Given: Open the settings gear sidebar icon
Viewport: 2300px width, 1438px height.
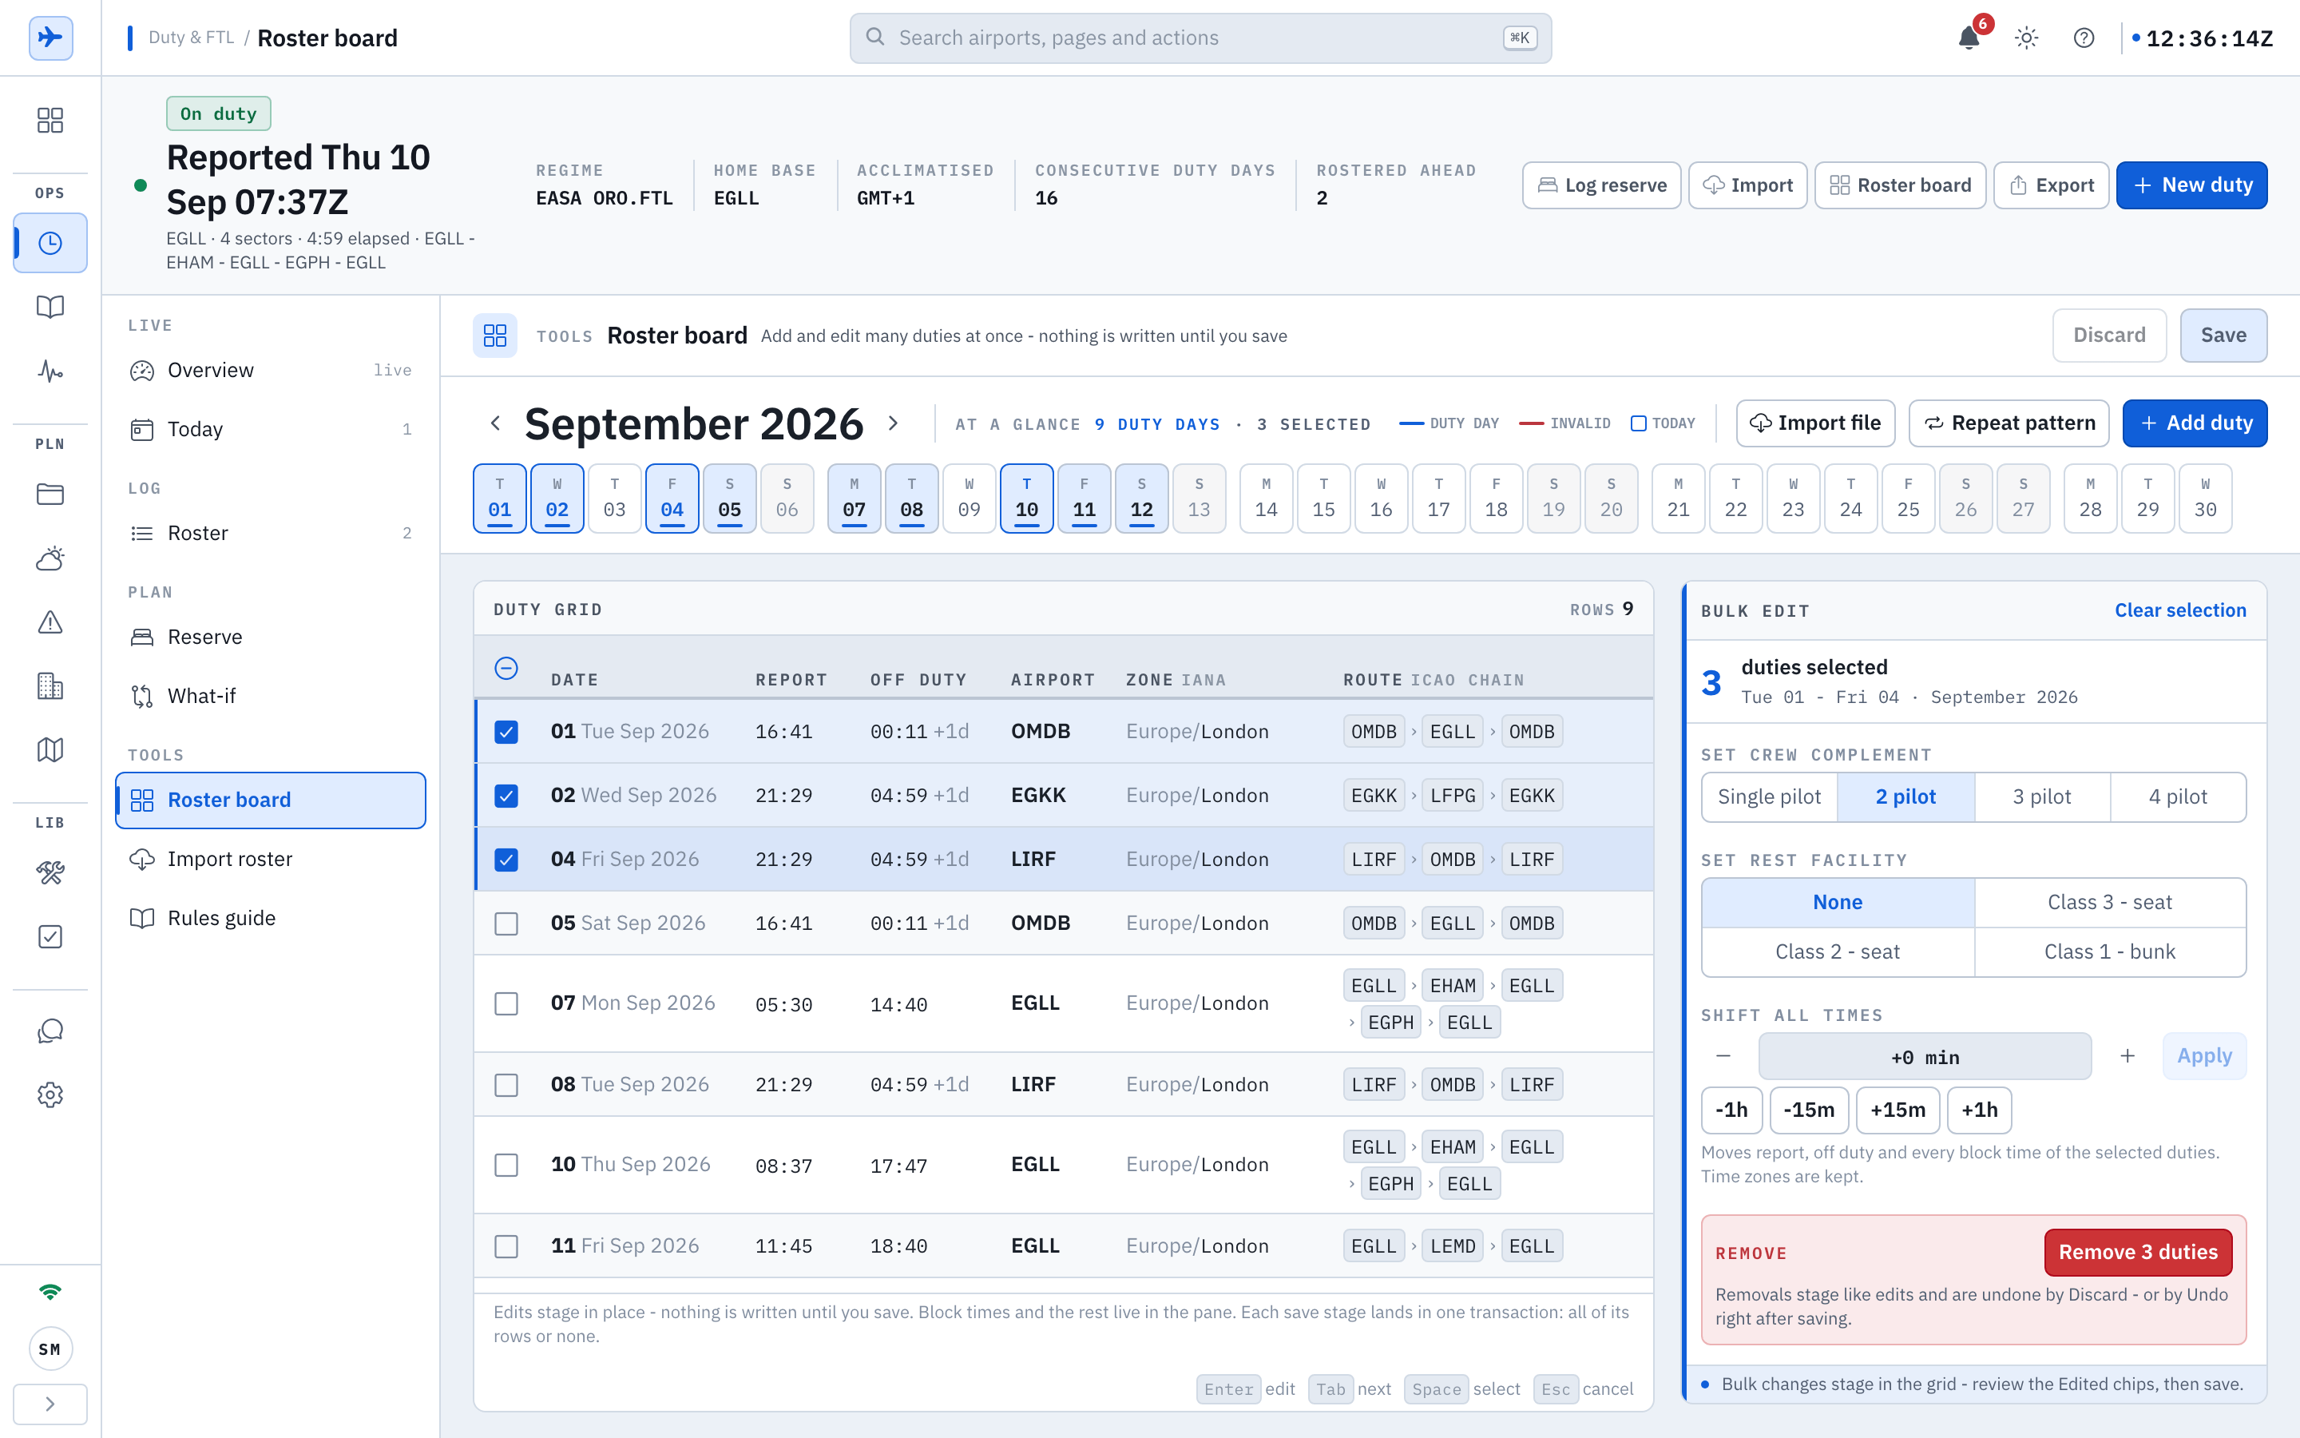Looking at the screenshot, I should coord(50,1094).
